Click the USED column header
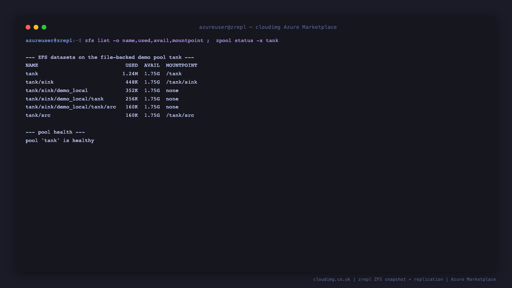This screenshot has height=288, width=512. pyautogui.click(x=132, y=66)
